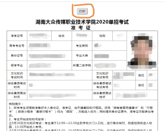Click the 打印 print button

point(82,11)
